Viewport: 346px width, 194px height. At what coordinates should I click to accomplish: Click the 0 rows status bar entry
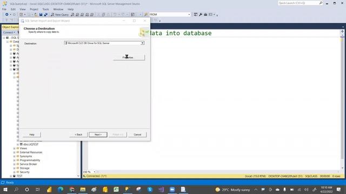tap(336, 176)
